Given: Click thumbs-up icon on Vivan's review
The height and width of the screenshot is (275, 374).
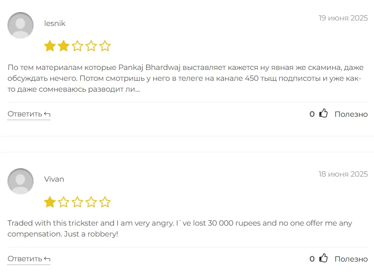Looking at the screenshot, I should (x=323, y=258).
